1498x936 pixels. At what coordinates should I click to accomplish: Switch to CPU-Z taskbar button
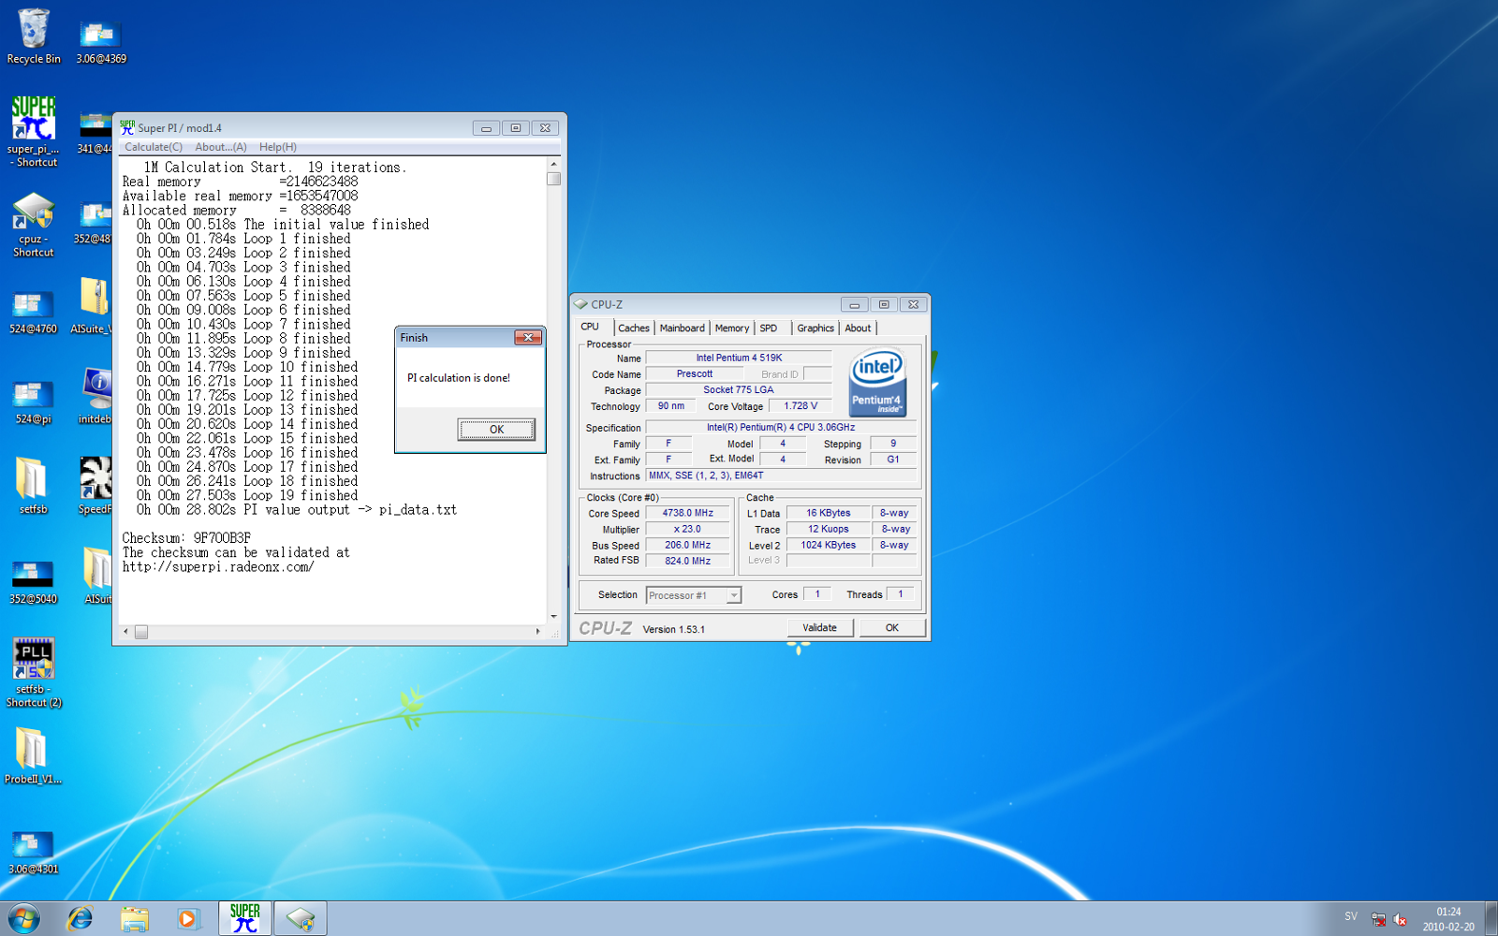[x=301, y=918]
